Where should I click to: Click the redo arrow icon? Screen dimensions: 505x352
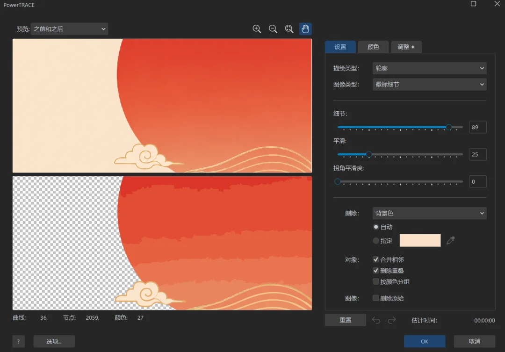(392, 320)
